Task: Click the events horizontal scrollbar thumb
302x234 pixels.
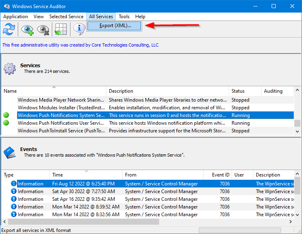Action: click(83, 221)
